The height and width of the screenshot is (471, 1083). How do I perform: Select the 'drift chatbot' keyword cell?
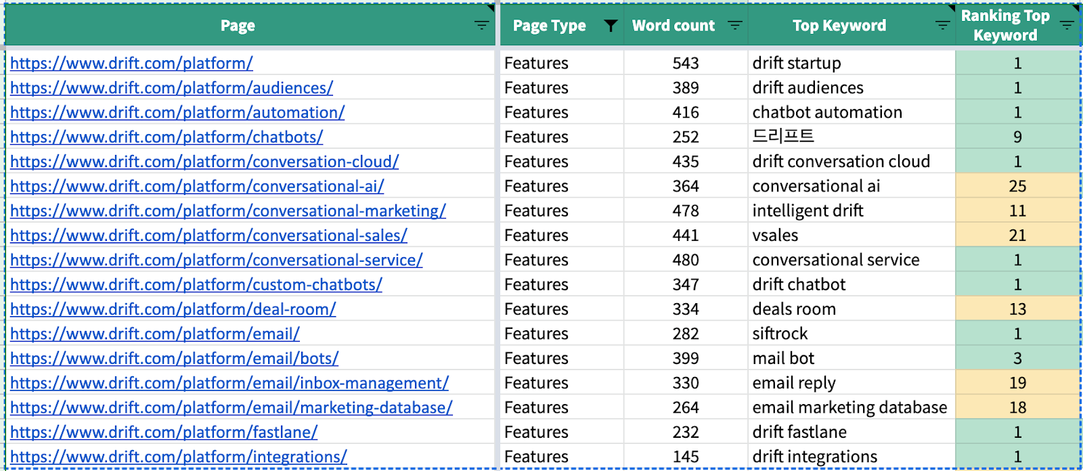[852, 284]
